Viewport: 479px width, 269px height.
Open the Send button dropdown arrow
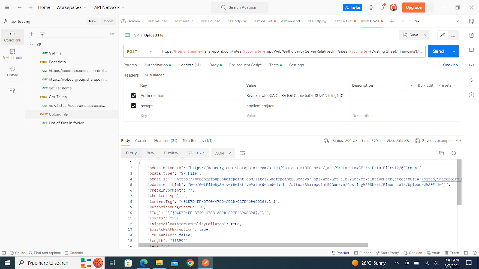454,51
